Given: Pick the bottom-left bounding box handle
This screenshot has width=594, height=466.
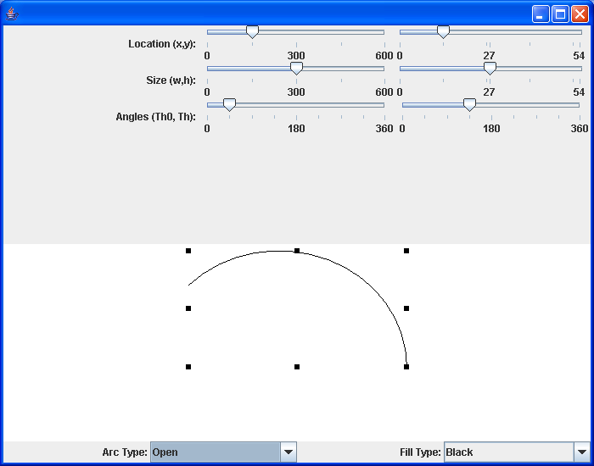Looking at the screenshot, I should point(188,367).
